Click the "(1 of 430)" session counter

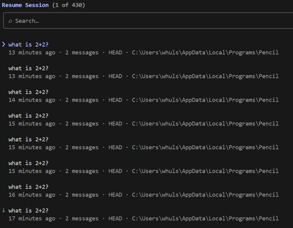(x=68, y=5)
